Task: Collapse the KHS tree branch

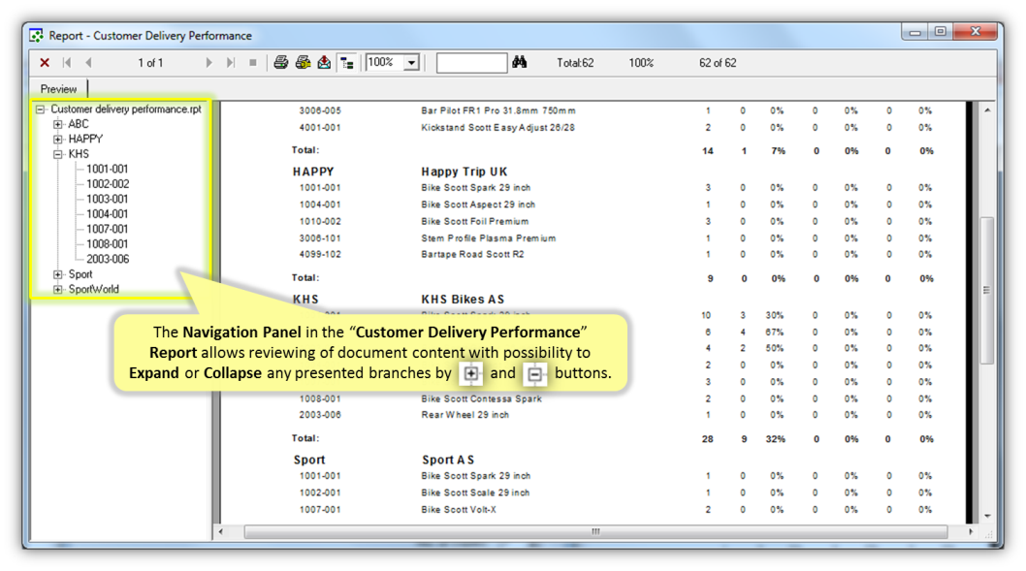Action: (x=58, y=154)
